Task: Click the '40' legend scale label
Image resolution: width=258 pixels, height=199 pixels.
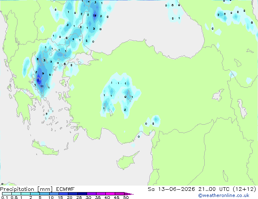Action: (x=107, y=197)
